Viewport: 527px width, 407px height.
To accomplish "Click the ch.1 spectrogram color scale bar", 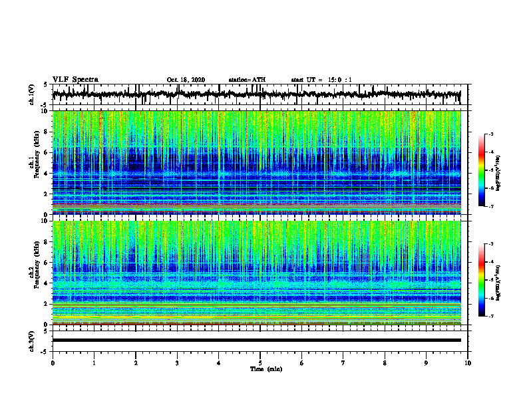I will pyautogui.click(x=481, y=170).
